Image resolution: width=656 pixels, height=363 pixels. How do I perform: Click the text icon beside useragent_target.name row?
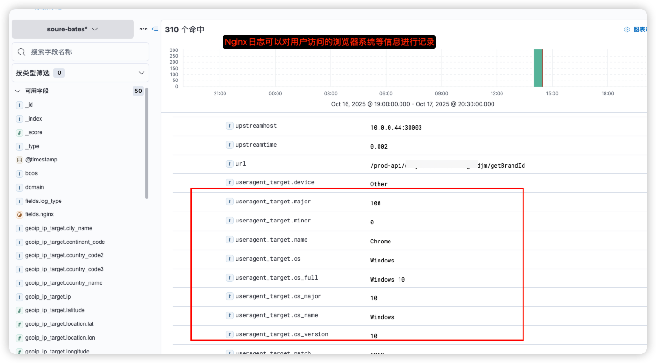tap(230, 240)
